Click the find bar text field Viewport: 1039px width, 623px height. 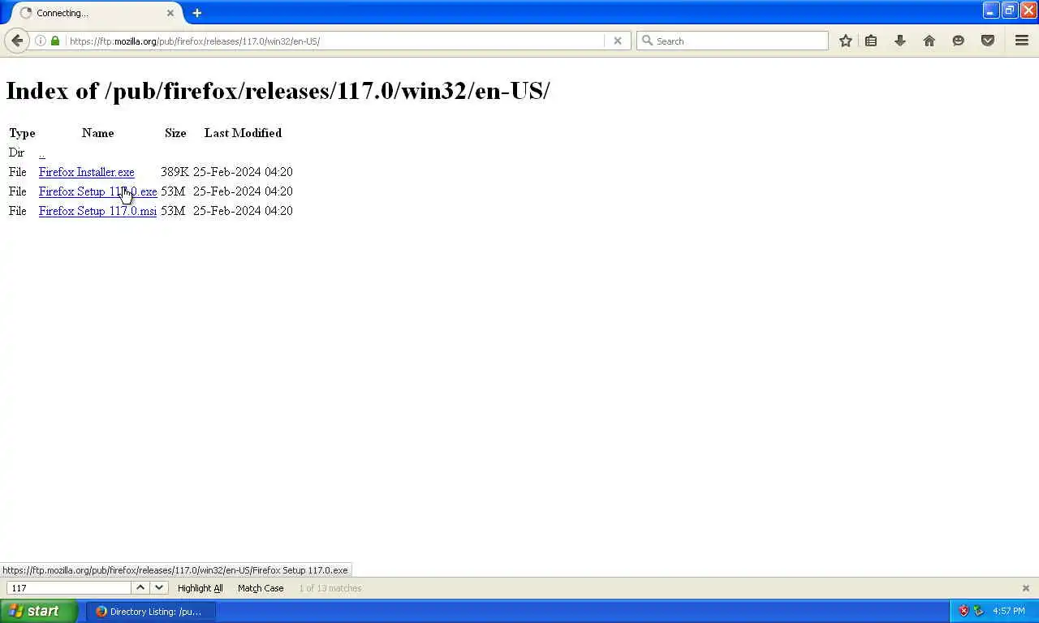click(x=69, y=588)
